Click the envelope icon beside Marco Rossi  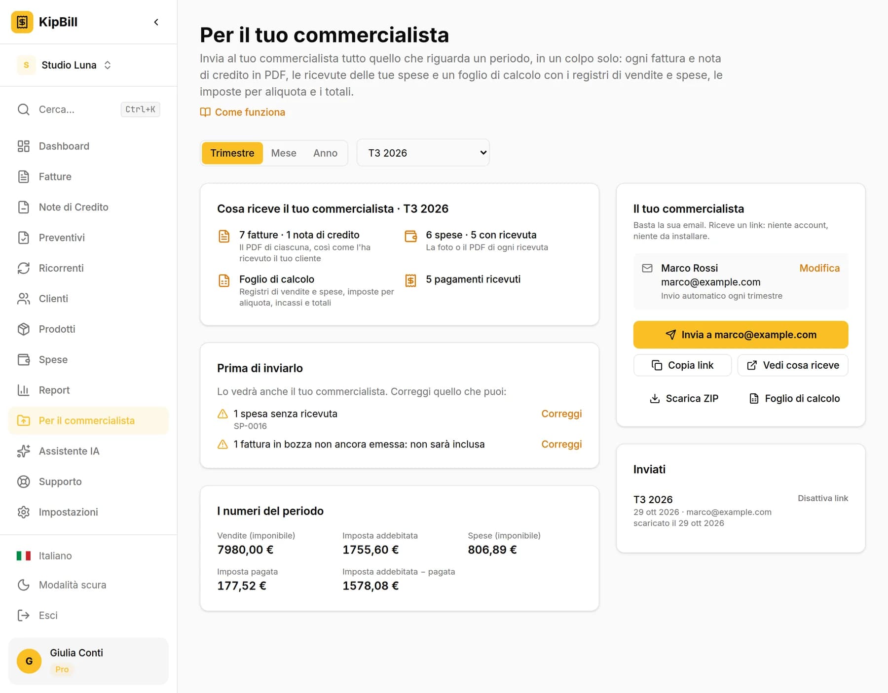coord(647,268)
